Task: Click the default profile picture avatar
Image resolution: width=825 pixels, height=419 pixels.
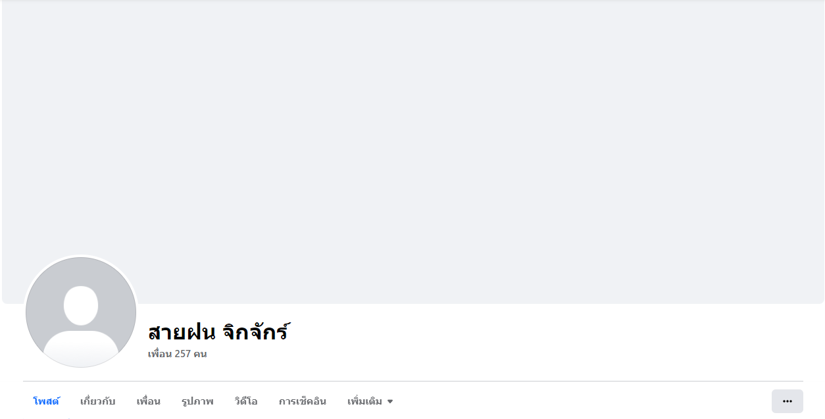Action: pyautogui.click(x=81, y=312)
